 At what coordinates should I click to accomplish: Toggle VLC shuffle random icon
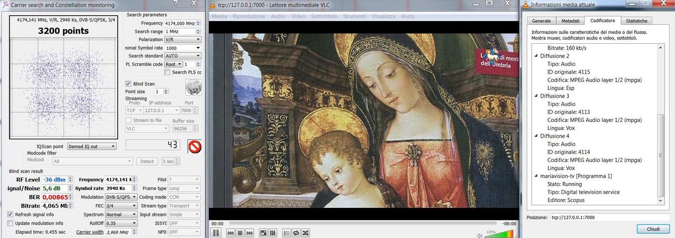305,233
